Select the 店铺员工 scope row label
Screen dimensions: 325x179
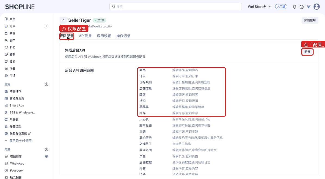click(146, 144)
